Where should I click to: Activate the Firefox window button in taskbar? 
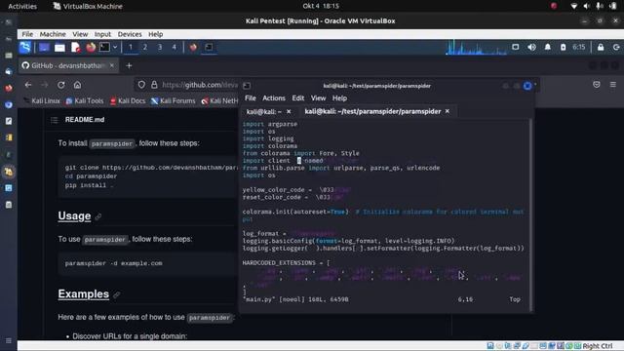click(x=193, y=48)
